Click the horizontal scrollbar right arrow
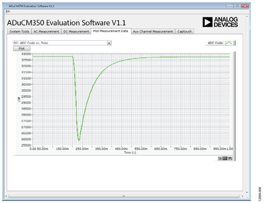The height and width of the screenshot is (203, 264). [242, 197]
